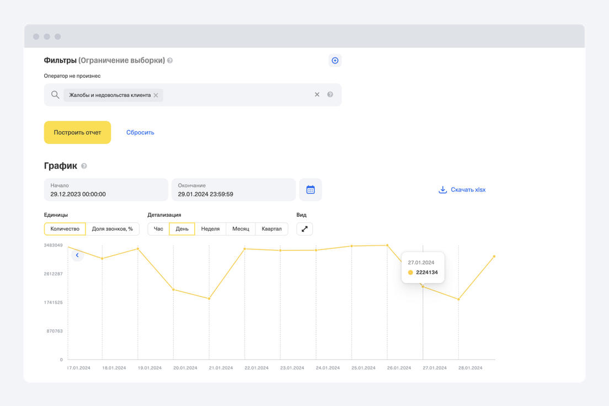Screen dimensions: 609x406
Task: Click the 28.01.2024 data point on chart
Action: (x=459, y=299)
